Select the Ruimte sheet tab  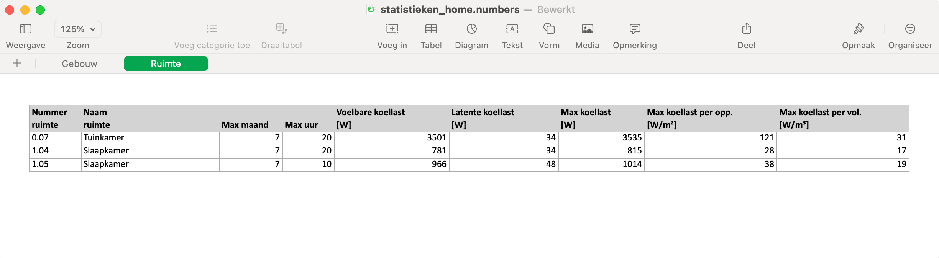pos(166,64)
